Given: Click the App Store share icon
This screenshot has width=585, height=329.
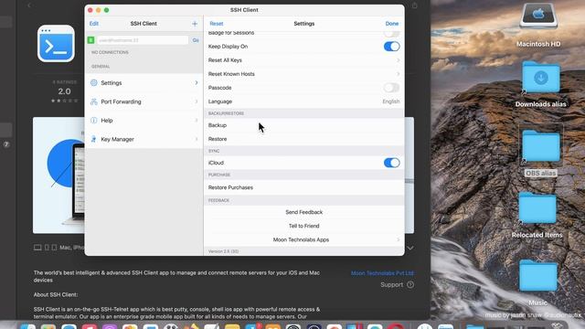Looking at the screenshot, I should coord(414,5).
